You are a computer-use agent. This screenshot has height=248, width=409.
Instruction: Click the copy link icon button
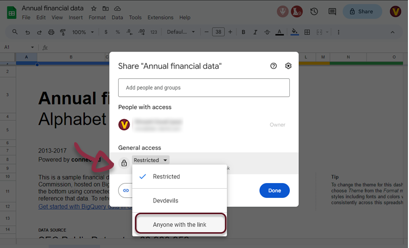[x=126, y=190]
